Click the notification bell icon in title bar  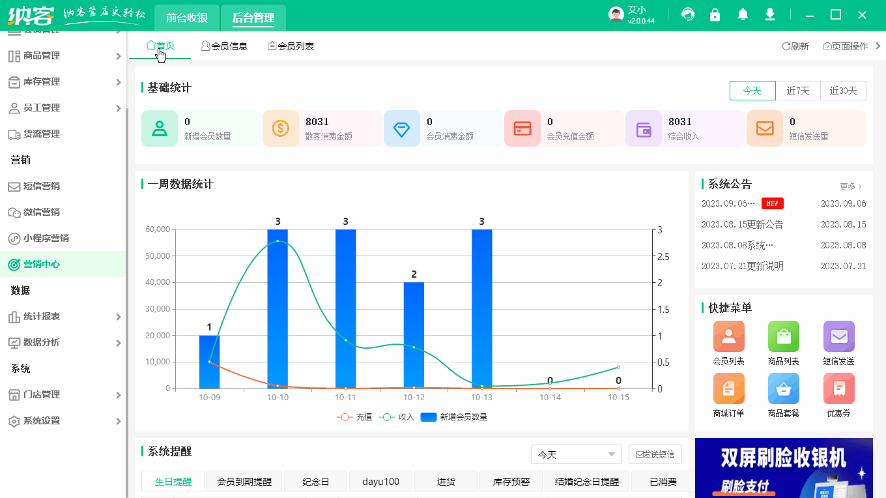coord(742,14)
